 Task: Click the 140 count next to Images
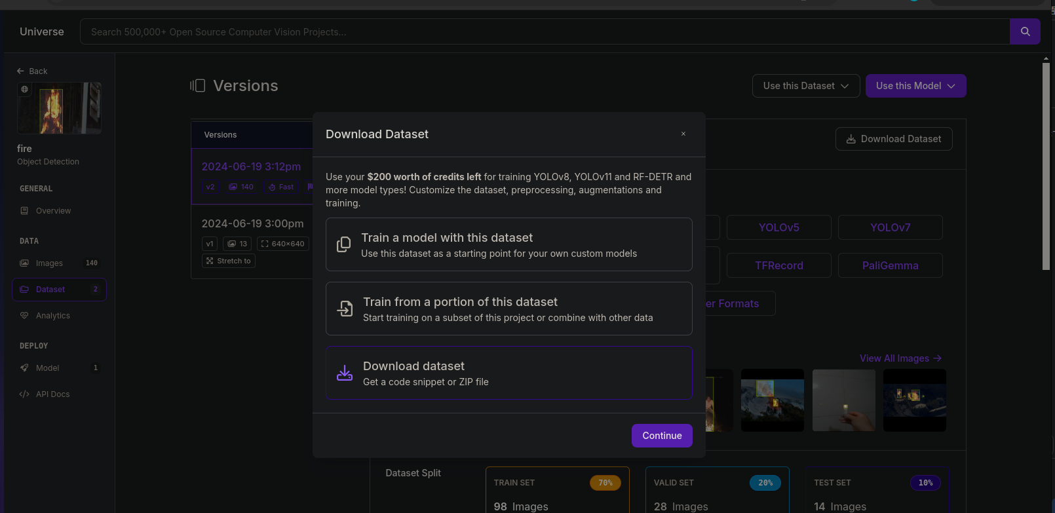92,263
